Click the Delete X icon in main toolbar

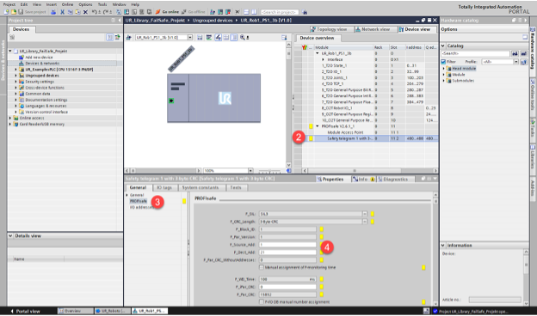(x=85, y=12)
